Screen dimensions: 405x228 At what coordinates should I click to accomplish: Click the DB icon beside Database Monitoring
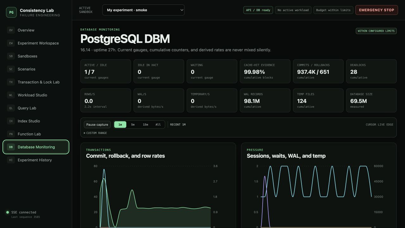(11, 147)
